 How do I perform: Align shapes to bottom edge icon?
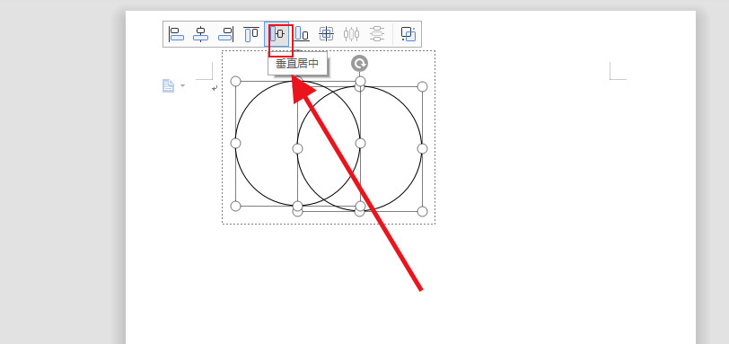click(x=302, y=34)
